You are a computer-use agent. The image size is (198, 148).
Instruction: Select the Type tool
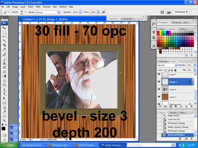click(4, 94)
